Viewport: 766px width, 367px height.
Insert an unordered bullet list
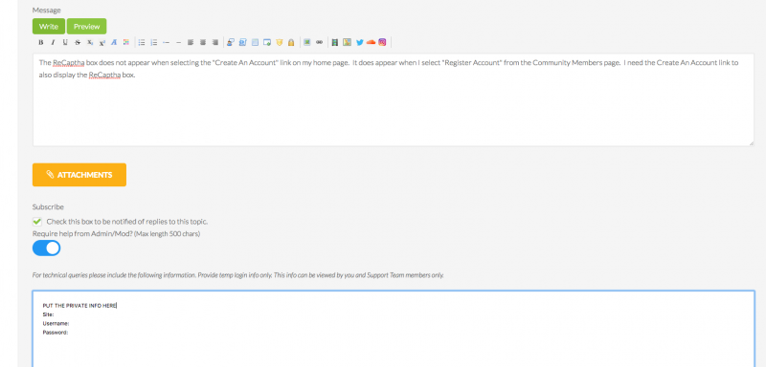tap(142, 42)
